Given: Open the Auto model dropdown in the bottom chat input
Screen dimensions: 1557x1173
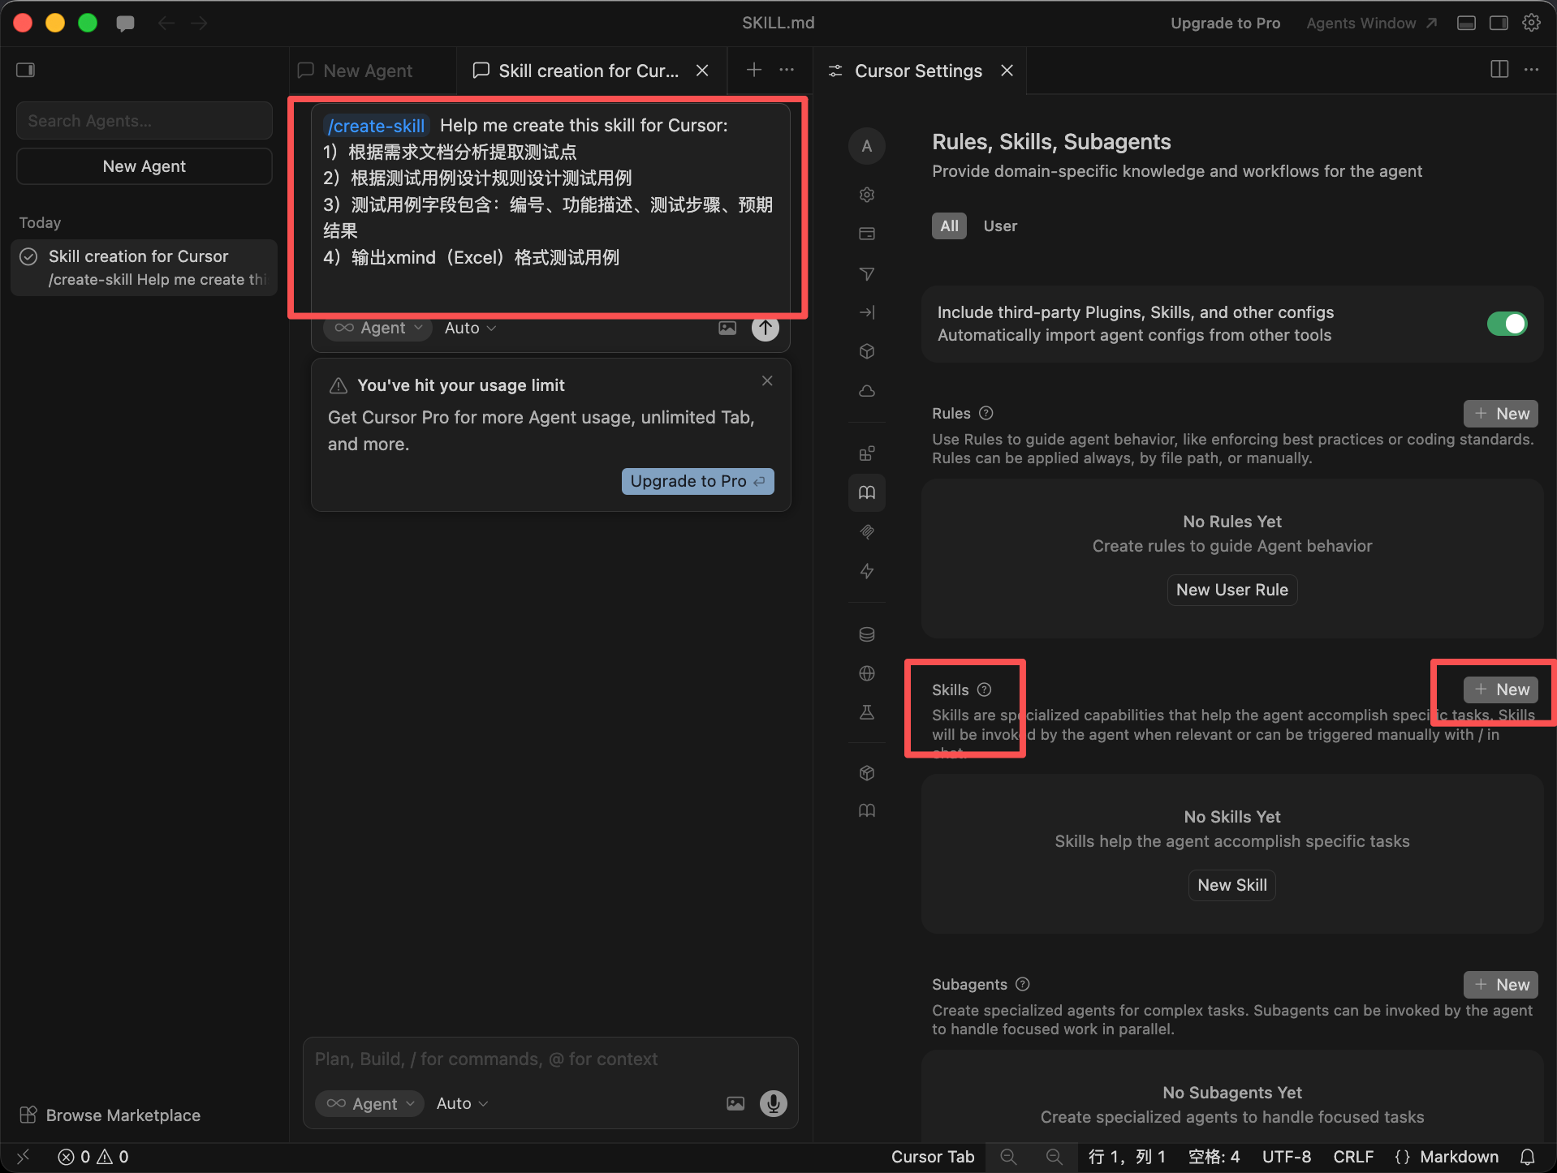Looking at the screenshot, I should pyautogui.click(x=463, y=1103).
